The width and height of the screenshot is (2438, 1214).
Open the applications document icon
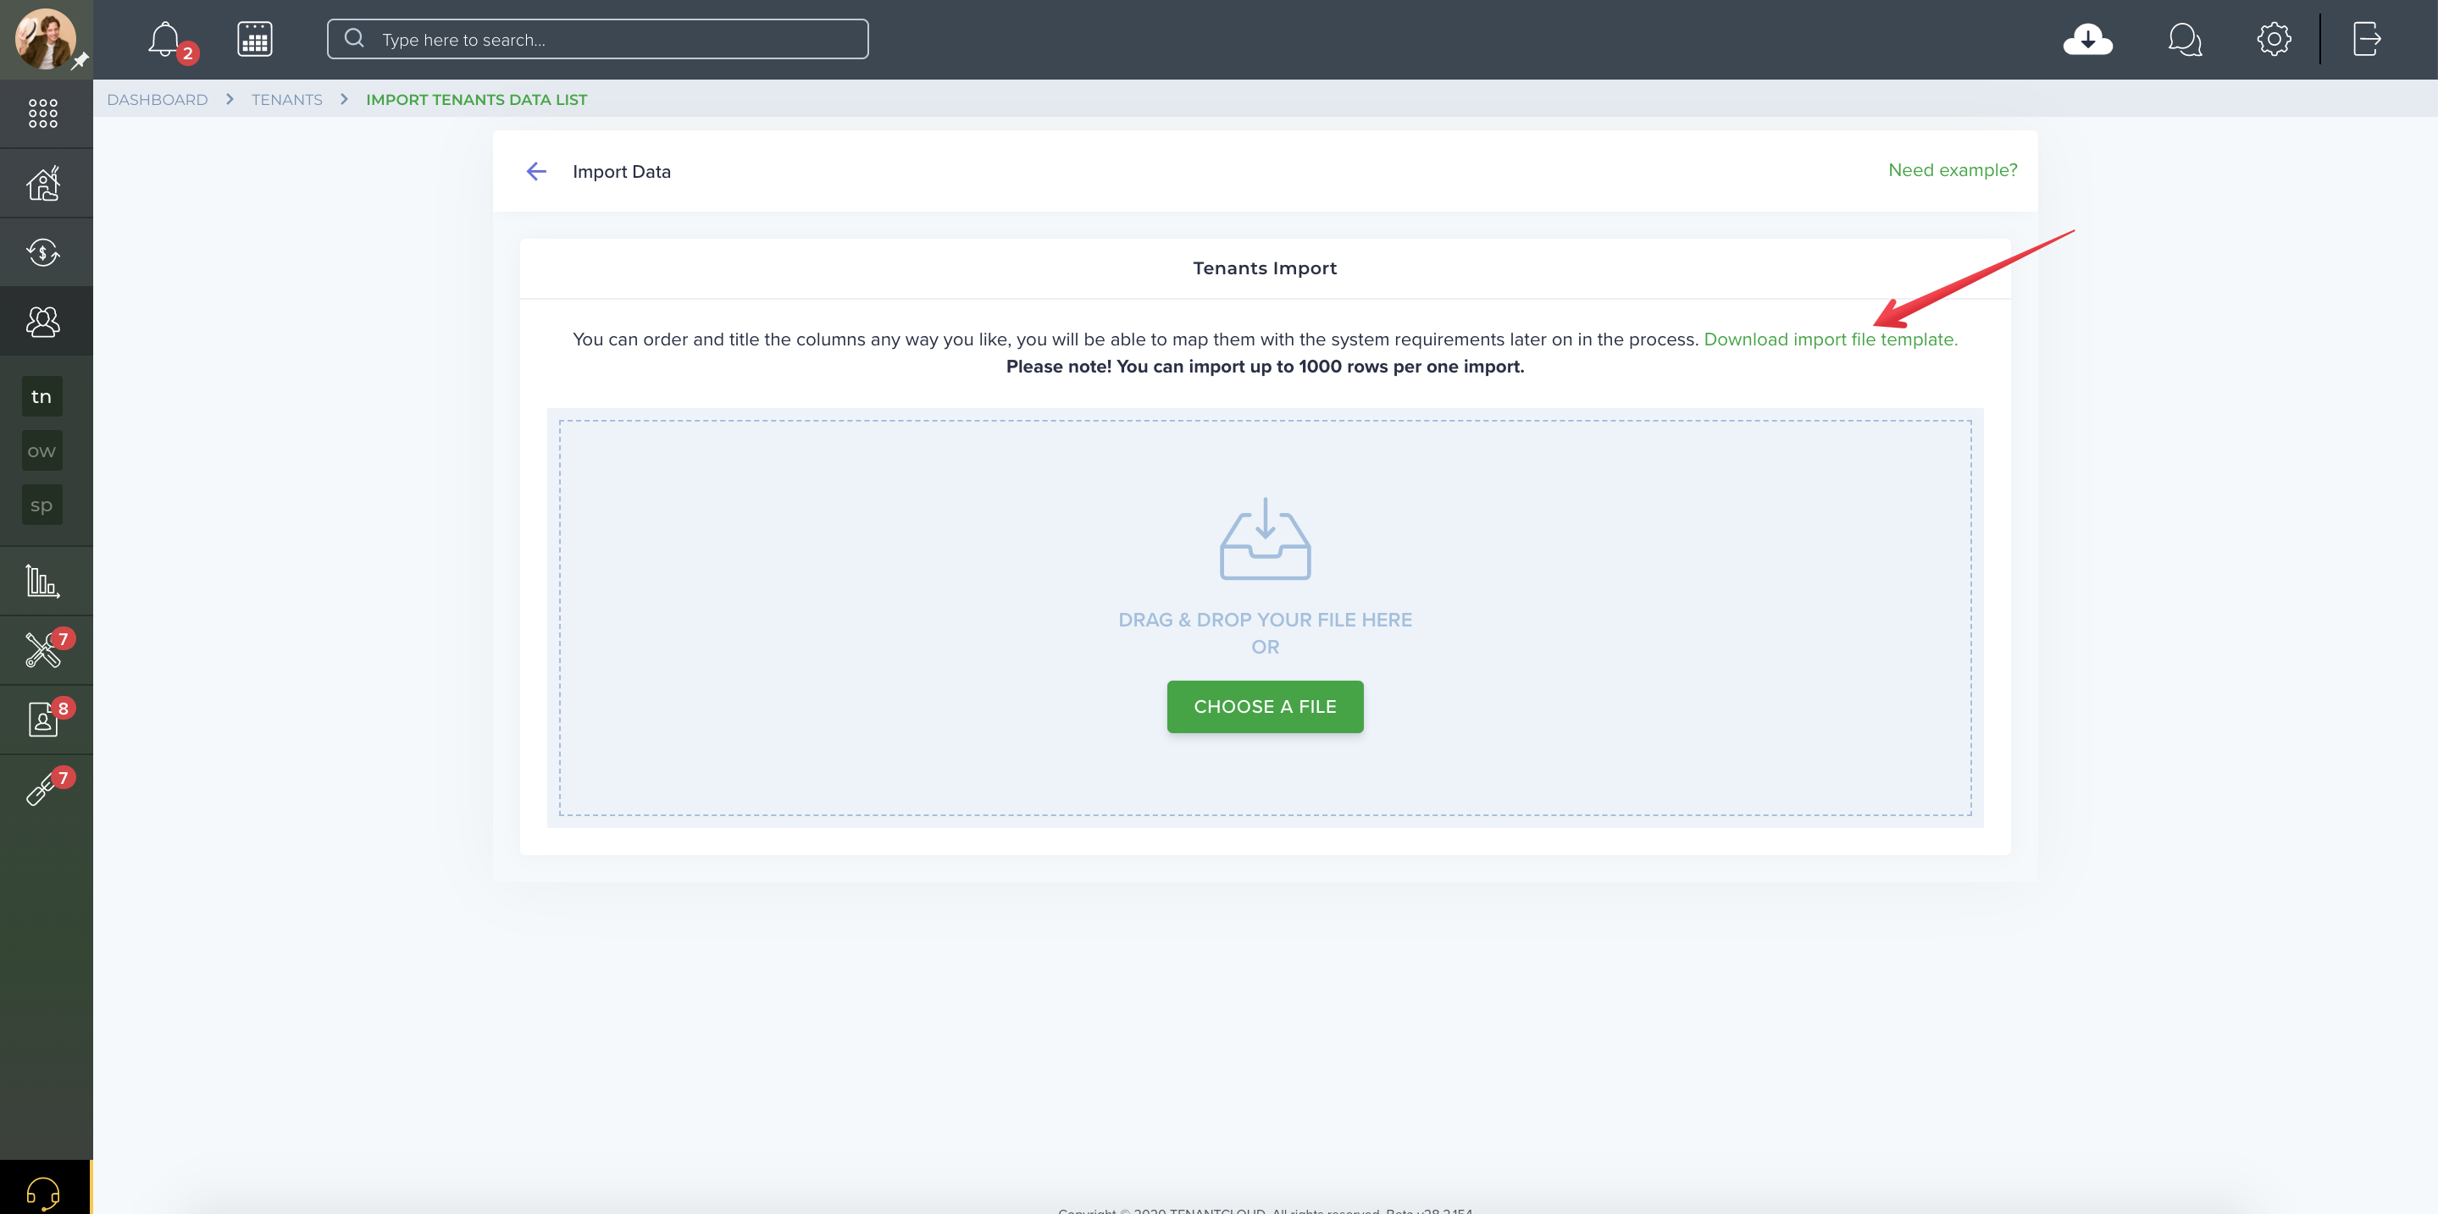[42, 720]
